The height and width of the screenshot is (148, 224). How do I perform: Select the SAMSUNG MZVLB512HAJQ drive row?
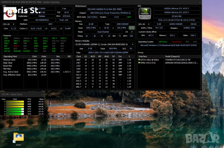coord(169,63)
